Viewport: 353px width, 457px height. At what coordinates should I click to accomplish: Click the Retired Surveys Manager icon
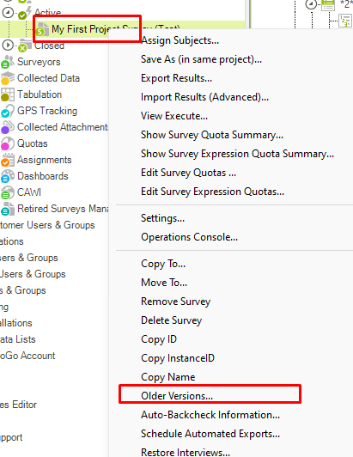(x=8, y=209)
